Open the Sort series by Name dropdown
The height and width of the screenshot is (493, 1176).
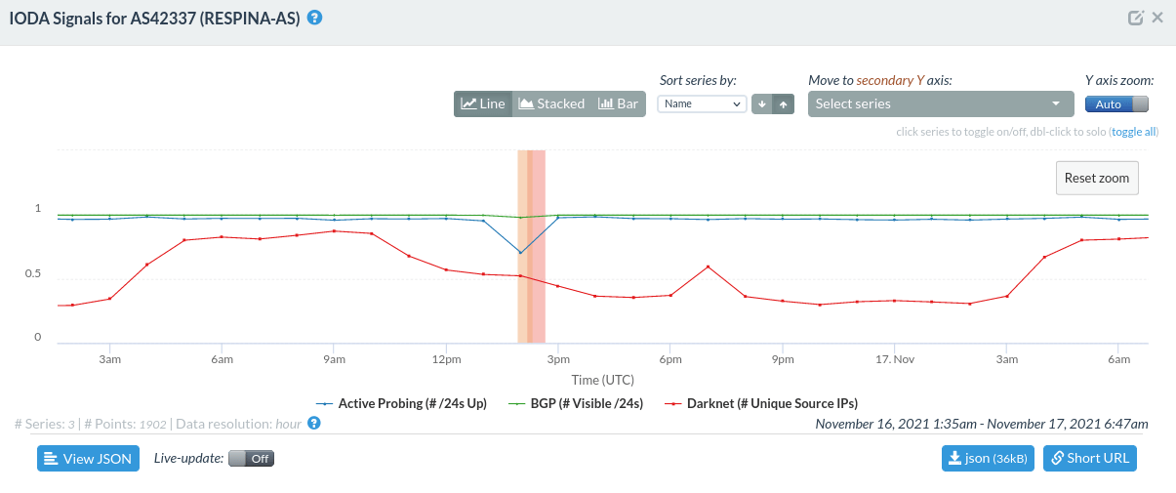[702, 103]
